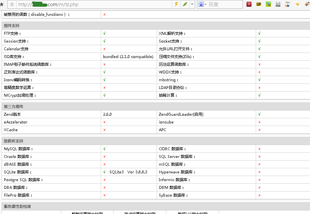Viewport: 310px width, 214px height.
Task: Click the gray disk drive extension icon
Action: (278, 4)
